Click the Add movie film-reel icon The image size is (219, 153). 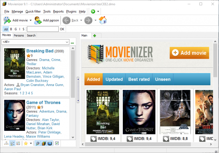point(7,20)
